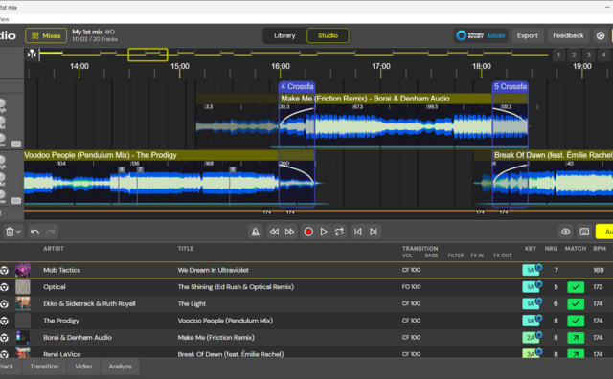Open settings gear icon
Viewport: 613px width, 379px height.
tap(601, 35)
